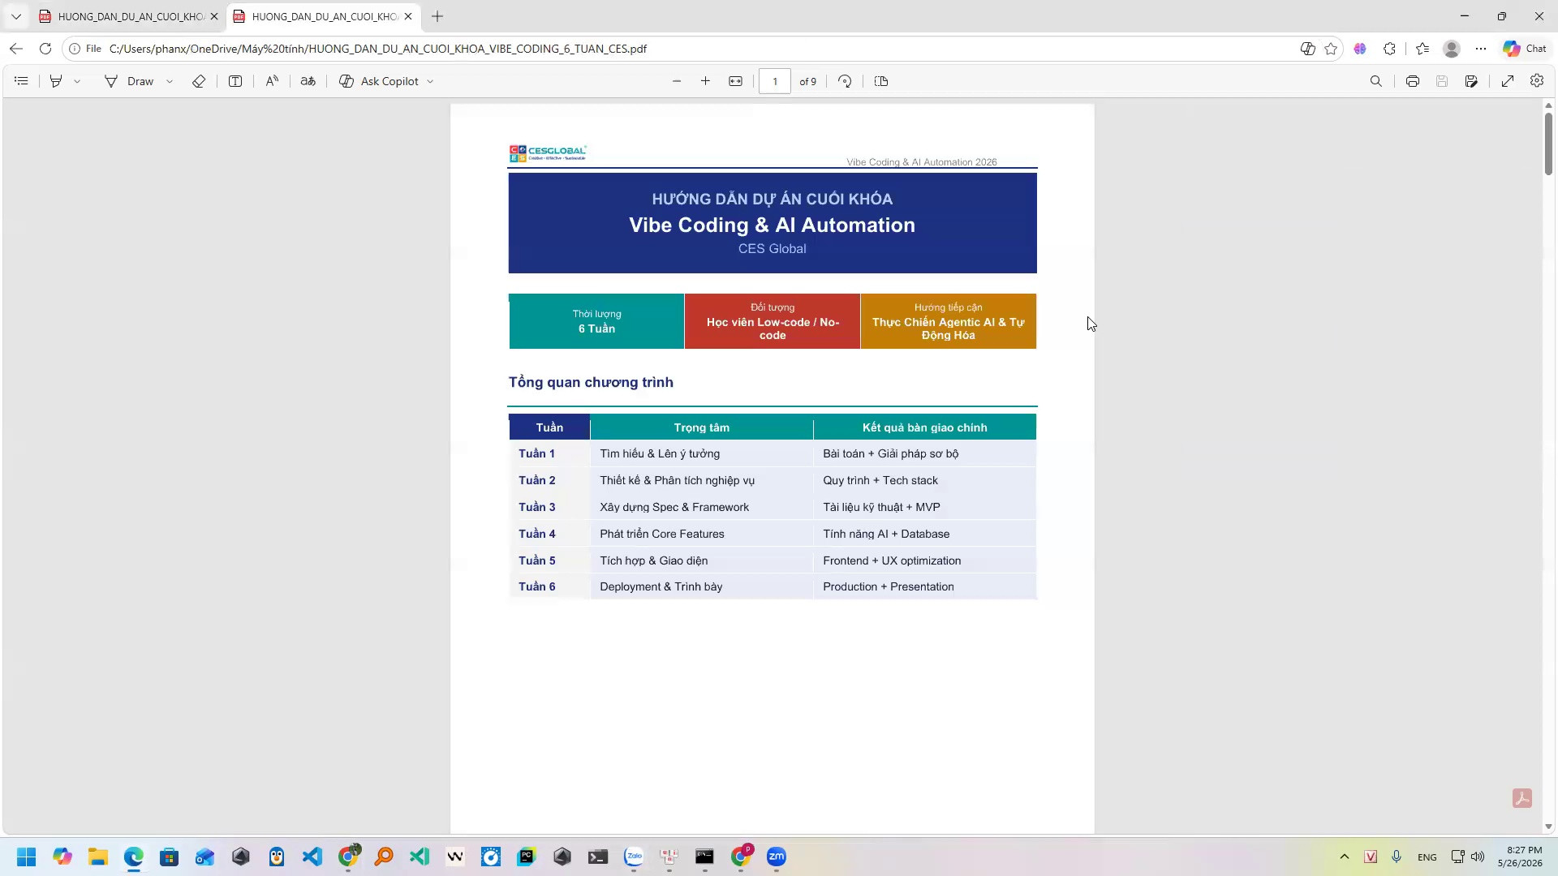Zoom out of the PDF page
Viewport: 1558px width, 876px height.
[677, 81]
